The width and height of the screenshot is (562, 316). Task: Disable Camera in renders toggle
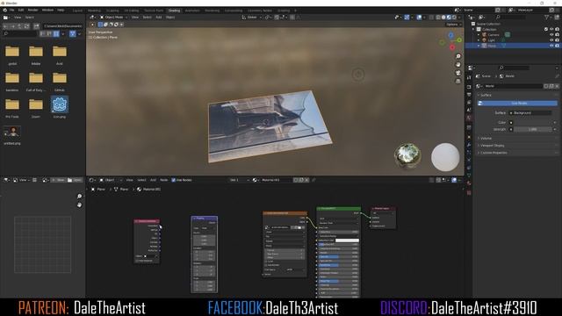click(x=557, y=35)
